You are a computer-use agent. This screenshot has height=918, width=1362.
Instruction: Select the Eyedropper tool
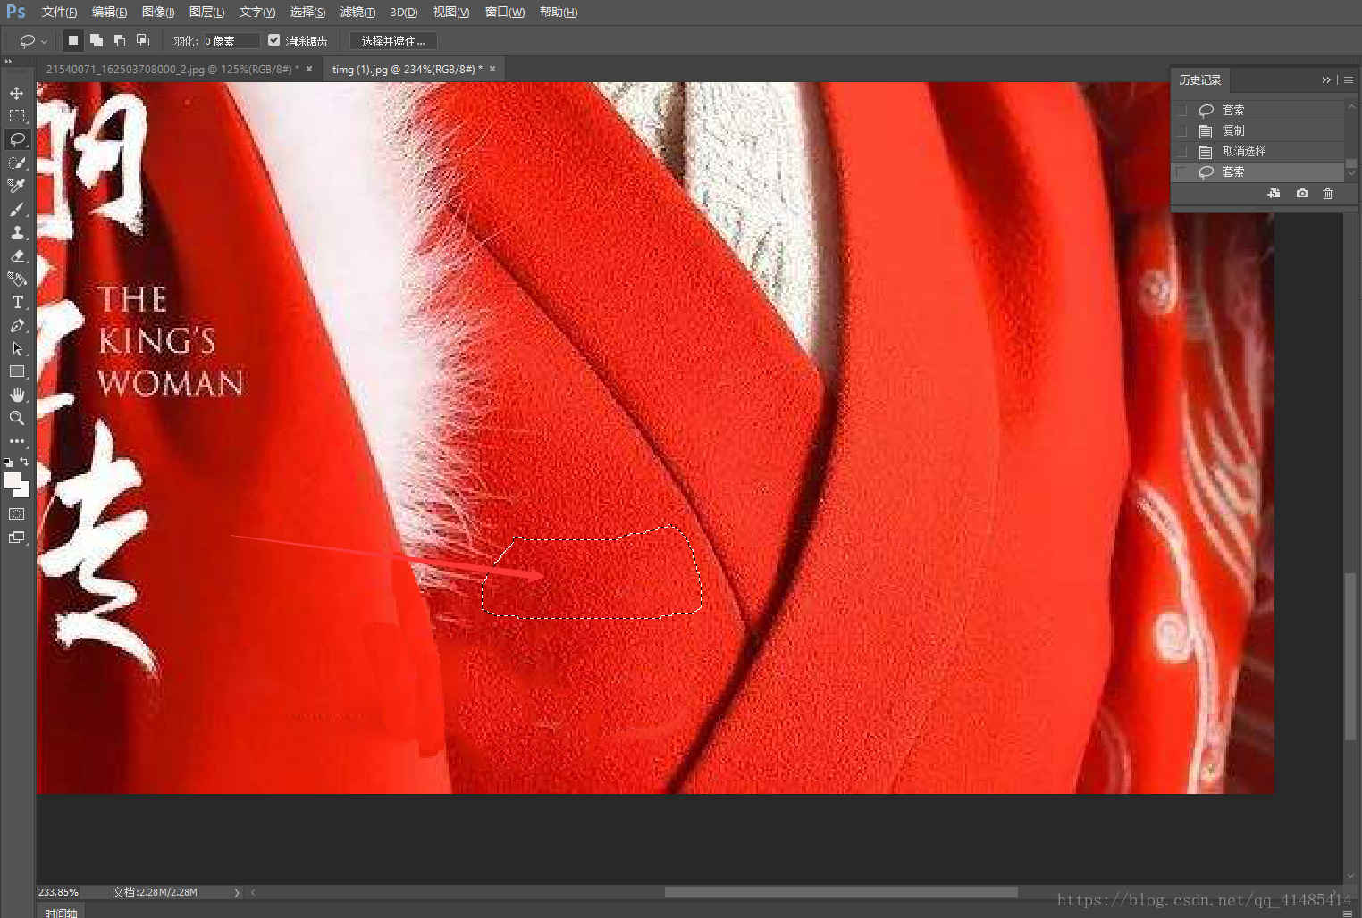[17, 186]
